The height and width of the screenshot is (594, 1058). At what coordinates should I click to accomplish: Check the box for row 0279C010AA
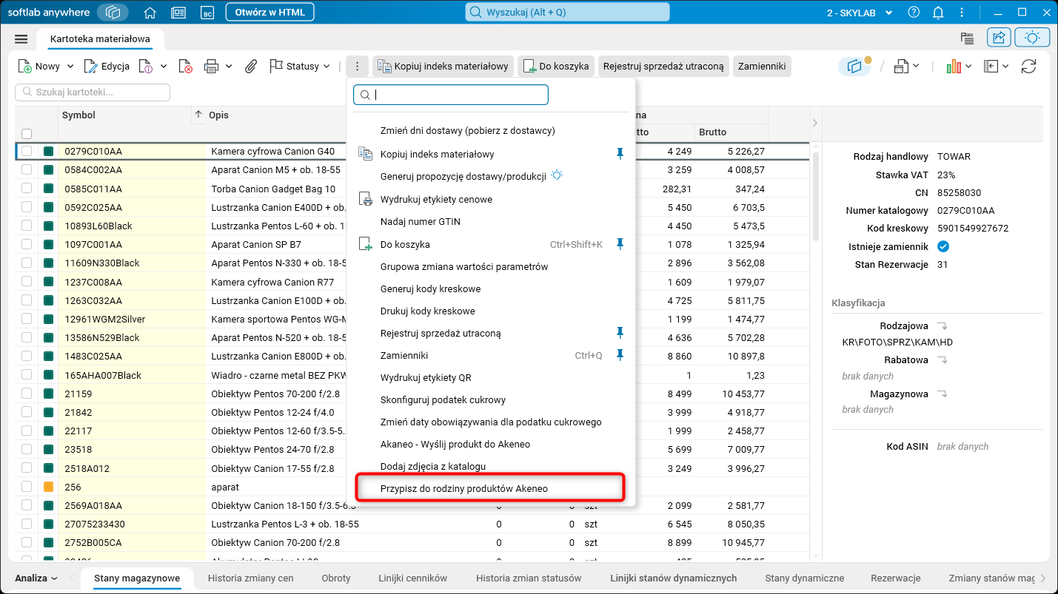(x=27, y=151)
